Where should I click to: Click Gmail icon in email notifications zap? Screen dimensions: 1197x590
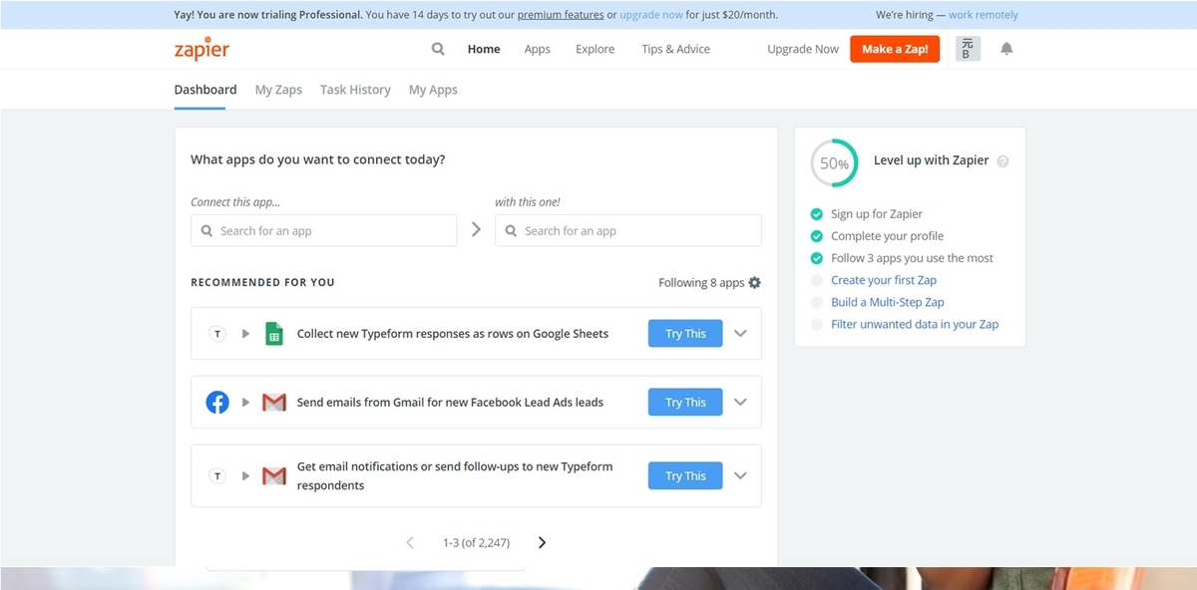274,476
